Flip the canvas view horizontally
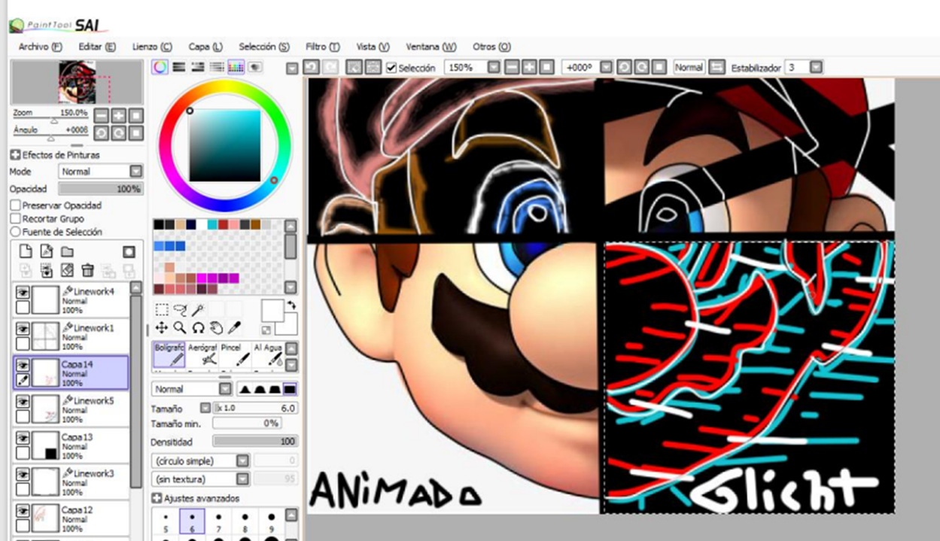This screenshot has height=541, width=940. [x=716, y=67]
